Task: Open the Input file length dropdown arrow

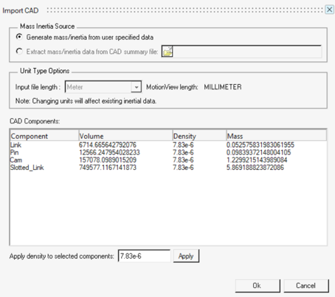Action: tap(136, 87)
